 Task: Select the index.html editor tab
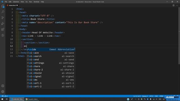(x=12, y=5)
